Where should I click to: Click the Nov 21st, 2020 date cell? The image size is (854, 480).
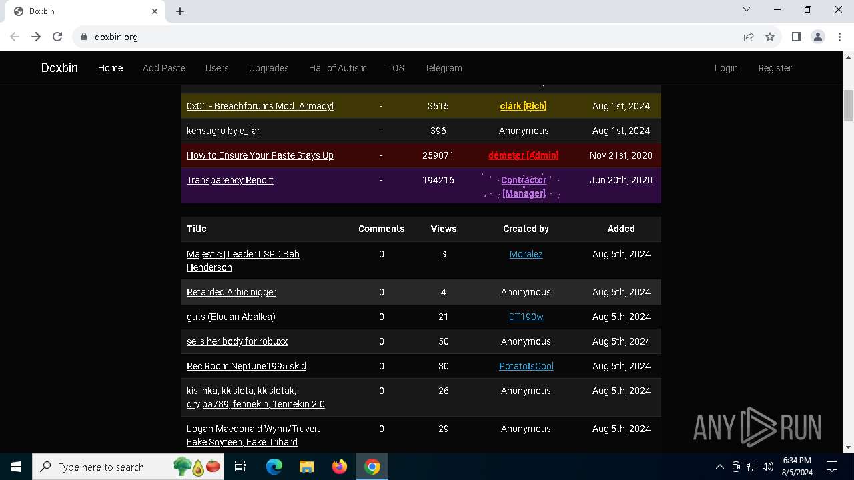point(621,155)
